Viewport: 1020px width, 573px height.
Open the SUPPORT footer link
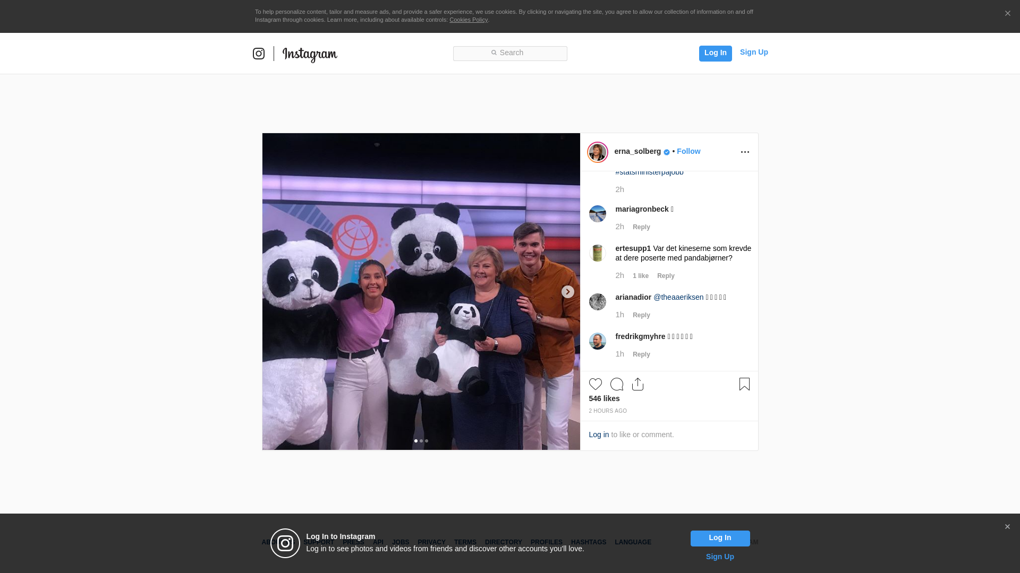pyautogui.click(x=319, y=542)
